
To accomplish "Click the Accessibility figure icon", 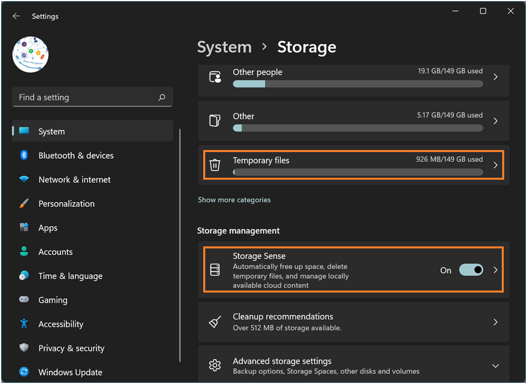I will click(24, 324).
